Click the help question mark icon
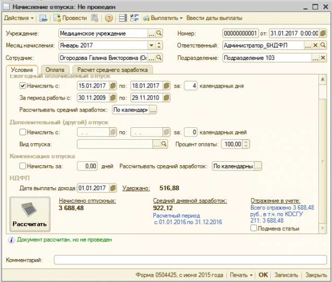 tap(109, 18)
